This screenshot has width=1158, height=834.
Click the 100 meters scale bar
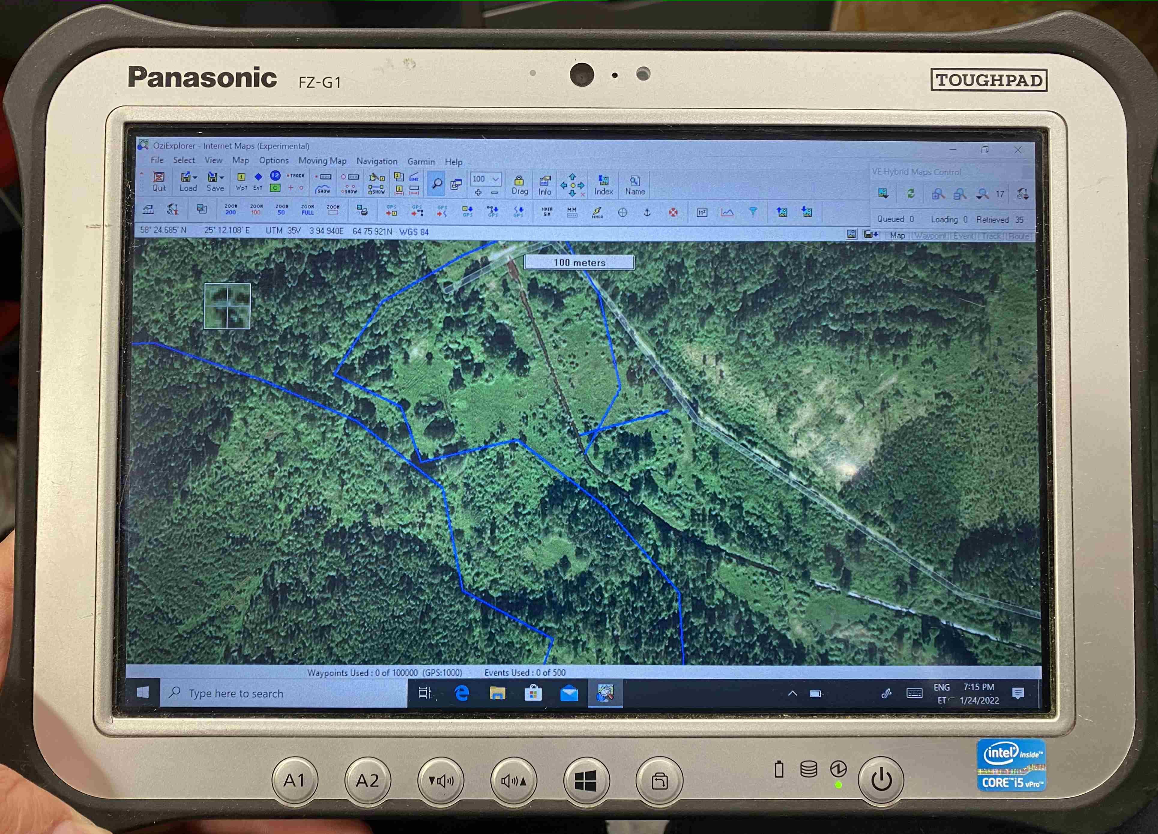point(580,262)
